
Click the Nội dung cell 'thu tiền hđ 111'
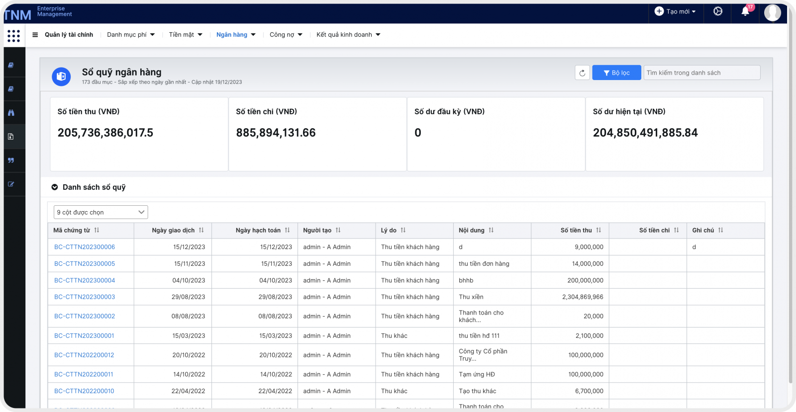[x=479, y=336]
